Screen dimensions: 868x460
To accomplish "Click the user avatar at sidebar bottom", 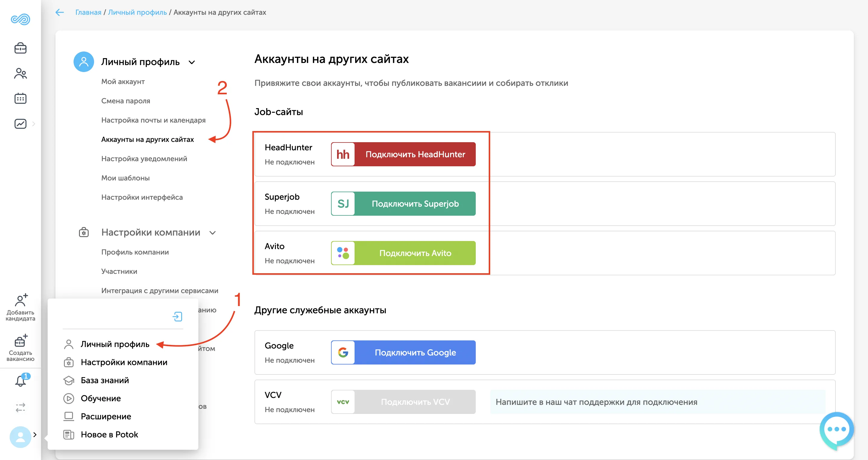I will coord(20,437).
